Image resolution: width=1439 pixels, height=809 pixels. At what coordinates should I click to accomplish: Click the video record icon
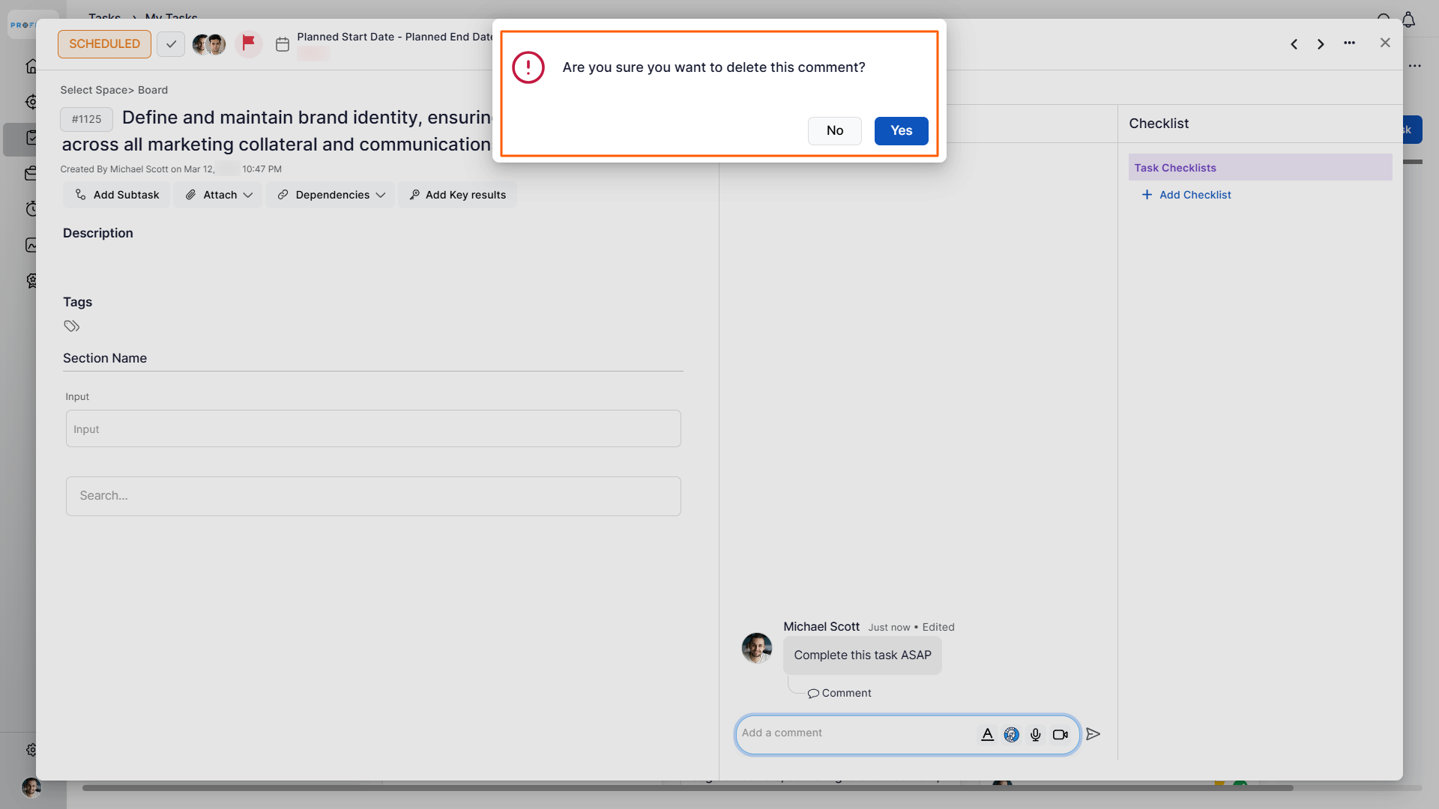[x=1060, y=735]
